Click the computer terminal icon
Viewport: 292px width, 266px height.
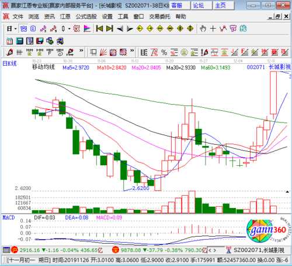tap(60, 41)
